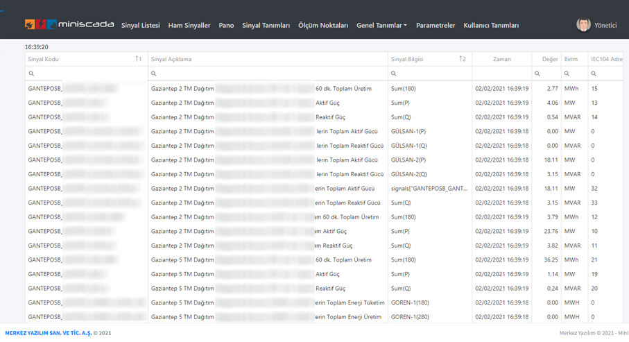The height and width of the screenshot is (342, 629).
Task: Click the miniscada logo
Action: coord(69,24)
